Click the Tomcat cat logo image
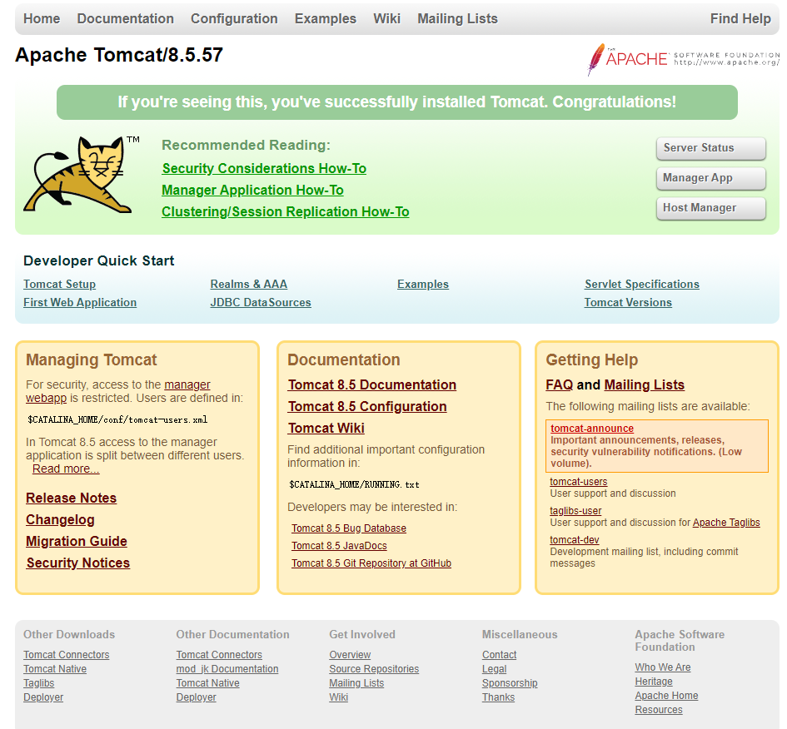 click(80, 174)
